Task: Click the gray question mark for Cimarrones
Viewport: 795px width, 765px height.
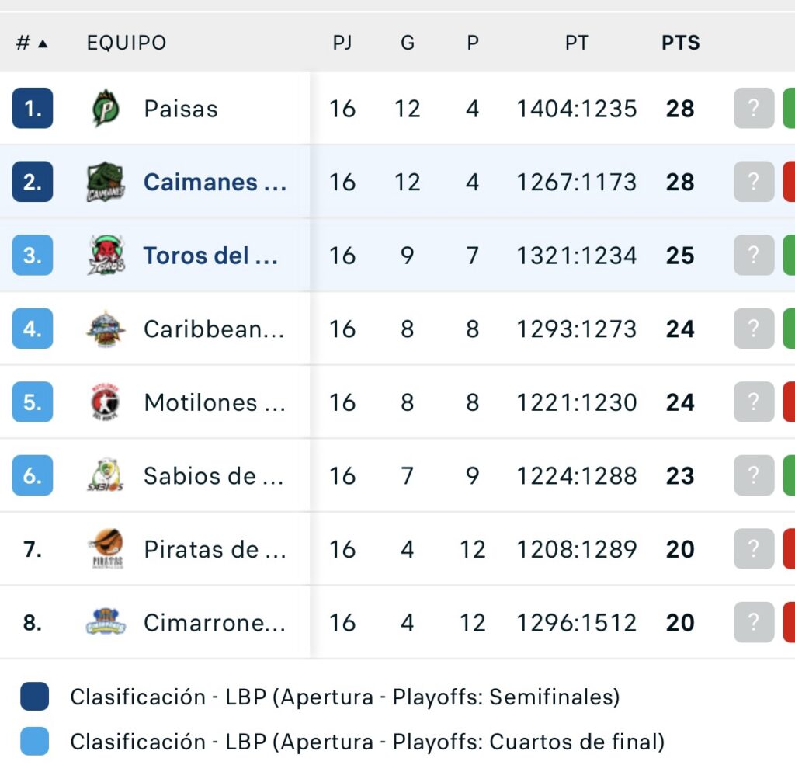Action: (x=754, y=622)
